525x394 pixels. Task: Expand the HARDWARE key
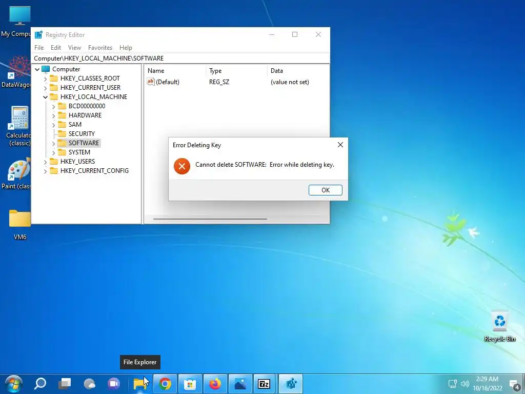click(x=53, y=115)
